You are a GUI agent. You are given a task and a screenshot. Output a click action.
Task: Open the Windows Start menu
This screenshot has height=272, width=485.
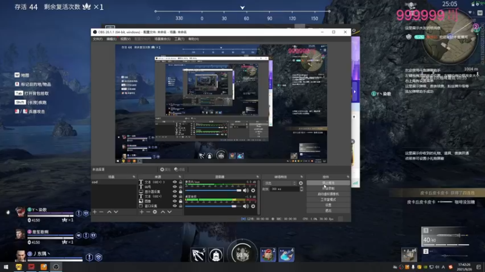(6, 267)
